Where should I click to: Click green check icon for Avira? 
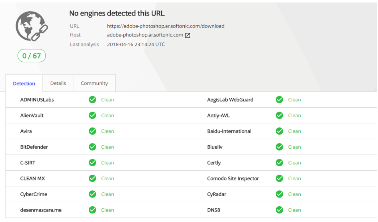coord(92,131)
